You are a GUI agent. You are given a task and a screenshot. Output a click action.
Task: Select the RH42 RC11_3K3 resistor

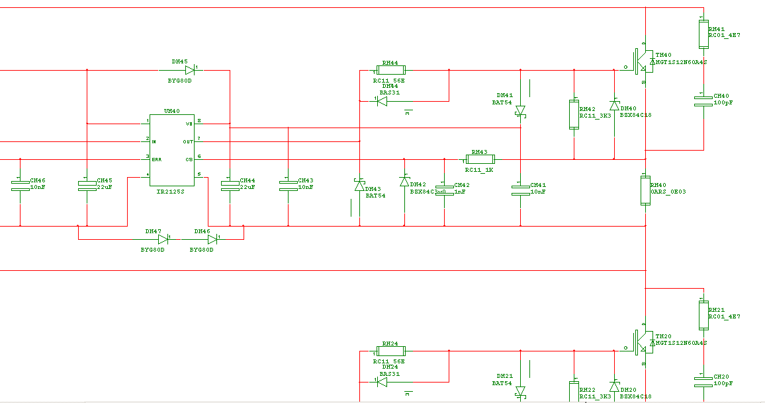click(x=574, y=114)
